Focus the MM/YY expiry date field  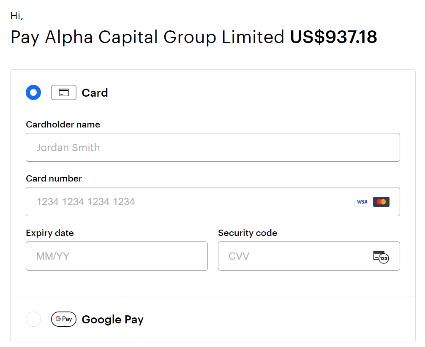tap(117, 256)
